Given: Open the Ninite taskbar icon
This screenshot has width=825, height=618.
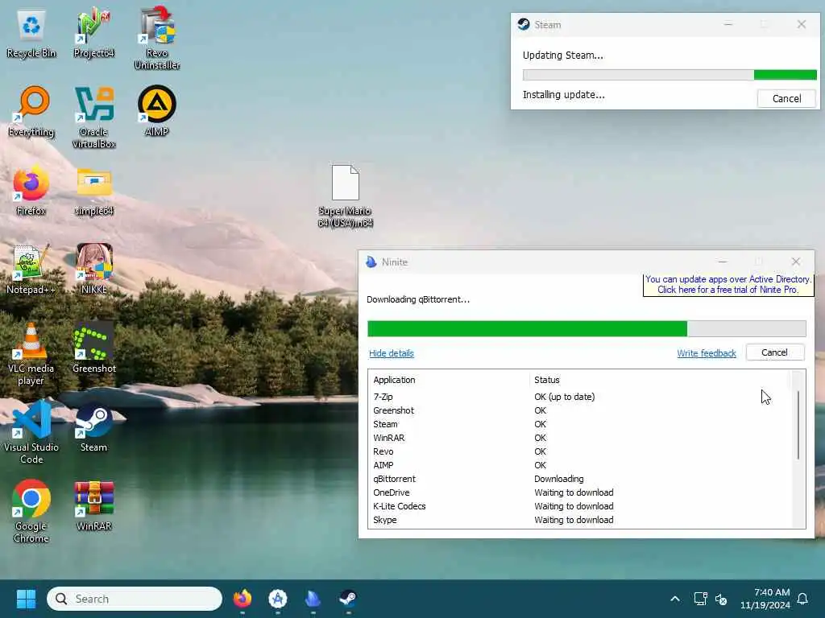Looking at the screenshot, I should pyautogui.click(x=313, y=599).
